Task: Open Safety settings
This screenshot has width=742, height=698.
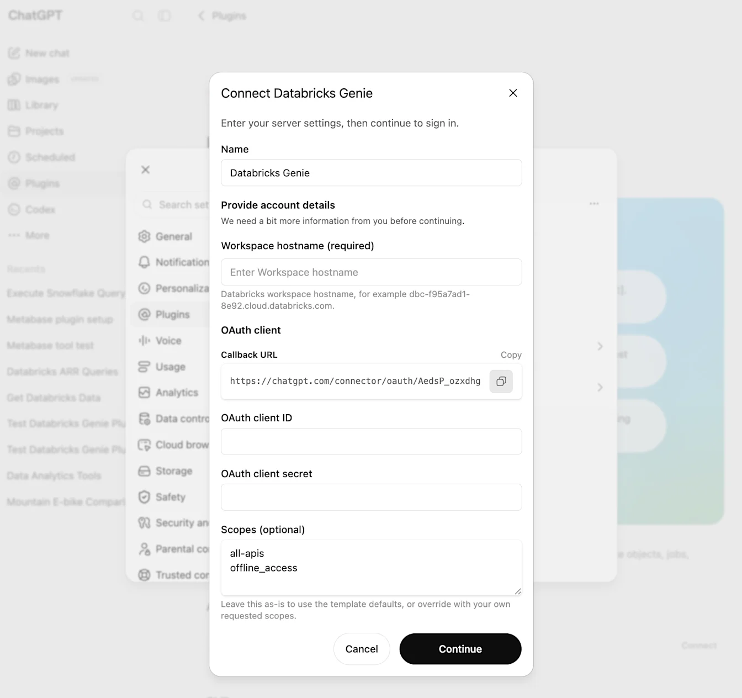Action: click(170, 497)
